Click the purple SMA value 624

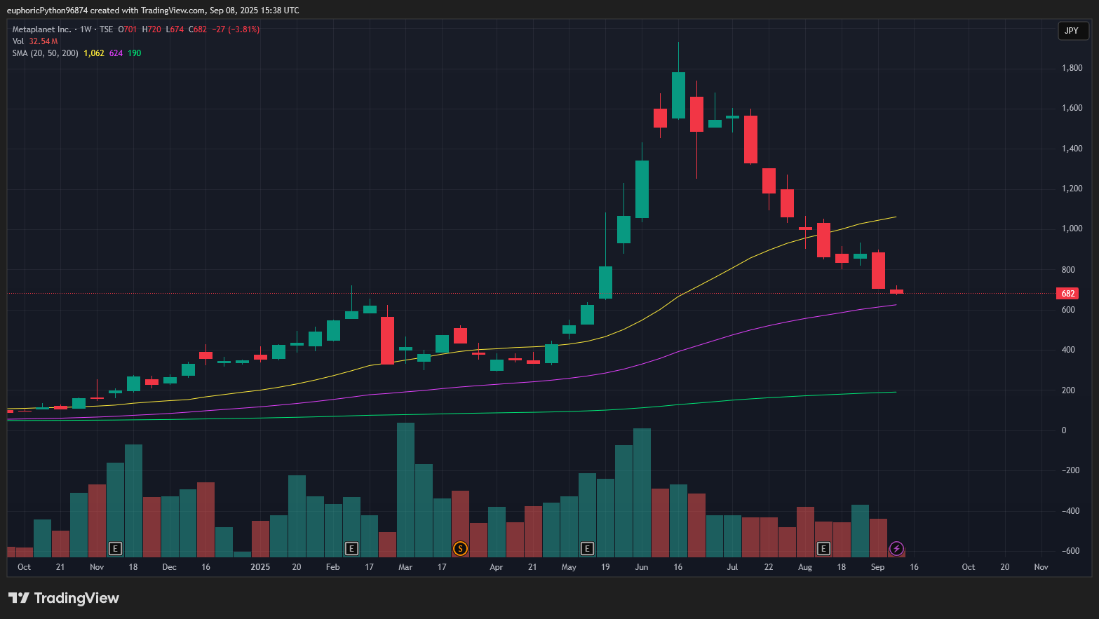[116, 53]
